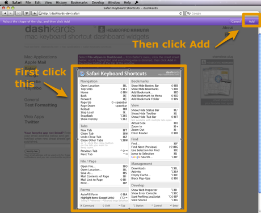Viewport: 261px width, 213px height.
Task: Click the Undo Close Tab row
Action: (x=104, y=137)
